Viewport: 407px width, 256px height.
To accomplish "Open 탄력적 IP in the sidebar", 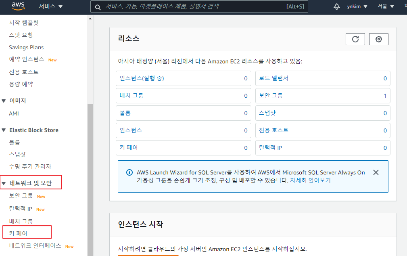I will (21, 208).
